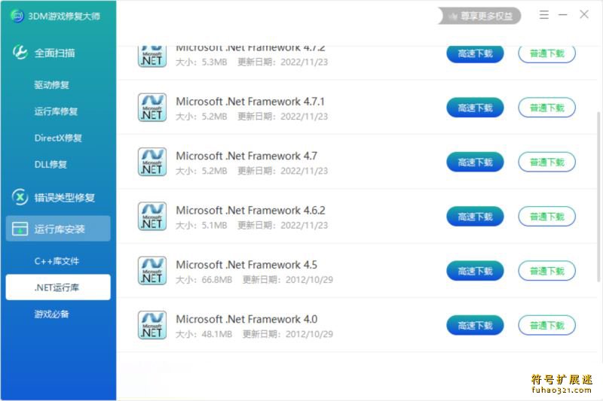This screenshot has width=603, height=401.
Task: Open 错误类型修复 section
Action: tap(65, 198)
